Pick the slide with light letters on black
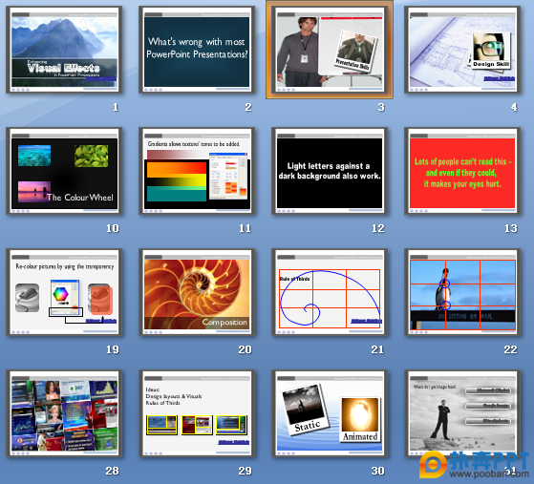The width and height of the screenshot is (534, 484). click(330, 171)
